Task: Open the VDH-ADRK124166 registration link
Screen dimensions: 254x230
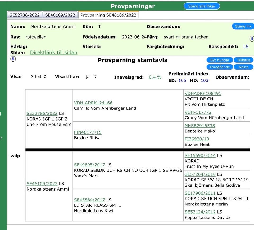Action: pos(93,103)
